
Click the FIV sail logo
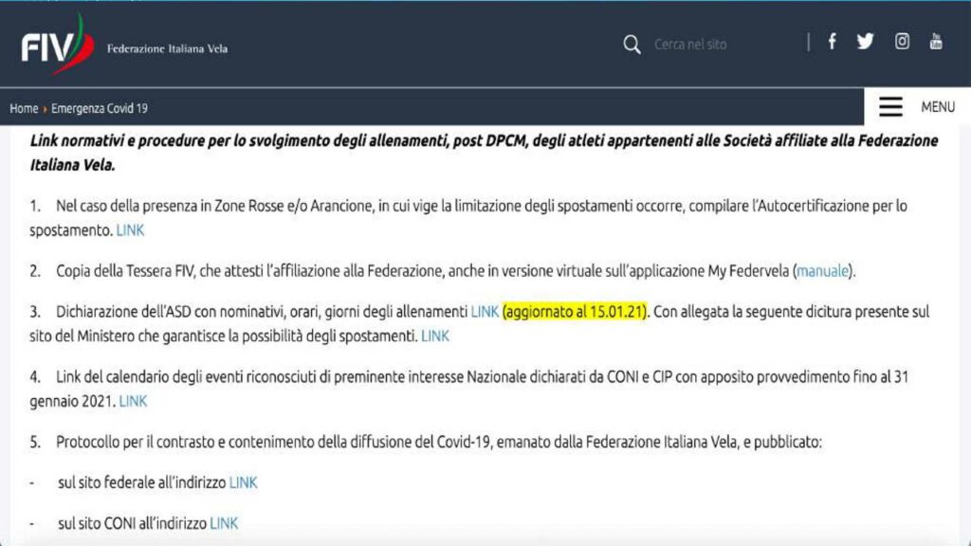(x=57, y=45)
